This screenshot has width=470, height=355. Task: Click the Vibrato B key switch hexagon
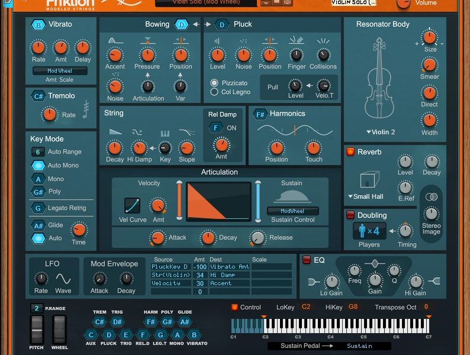[38, 25]
